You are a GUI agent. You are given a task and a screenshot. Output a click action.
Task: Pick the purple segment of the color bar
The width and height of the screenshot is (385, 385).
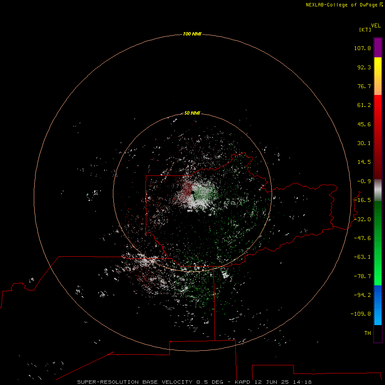click(378, 47)
